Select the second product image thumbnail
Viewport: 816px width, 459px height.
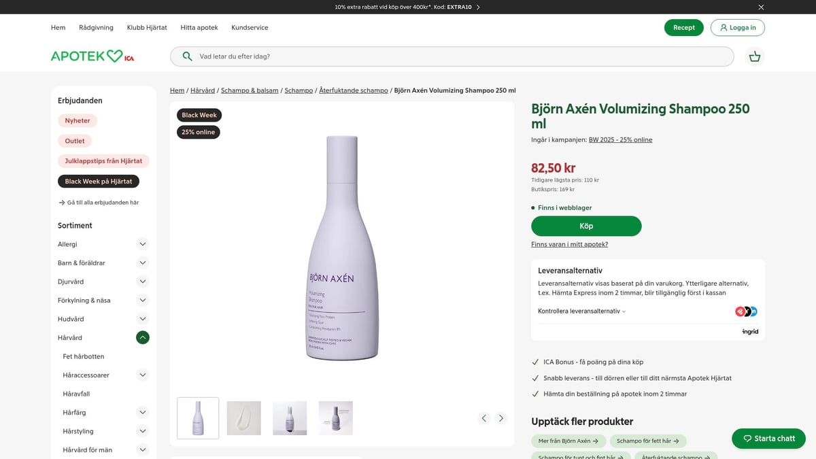(x=243, y=418)
